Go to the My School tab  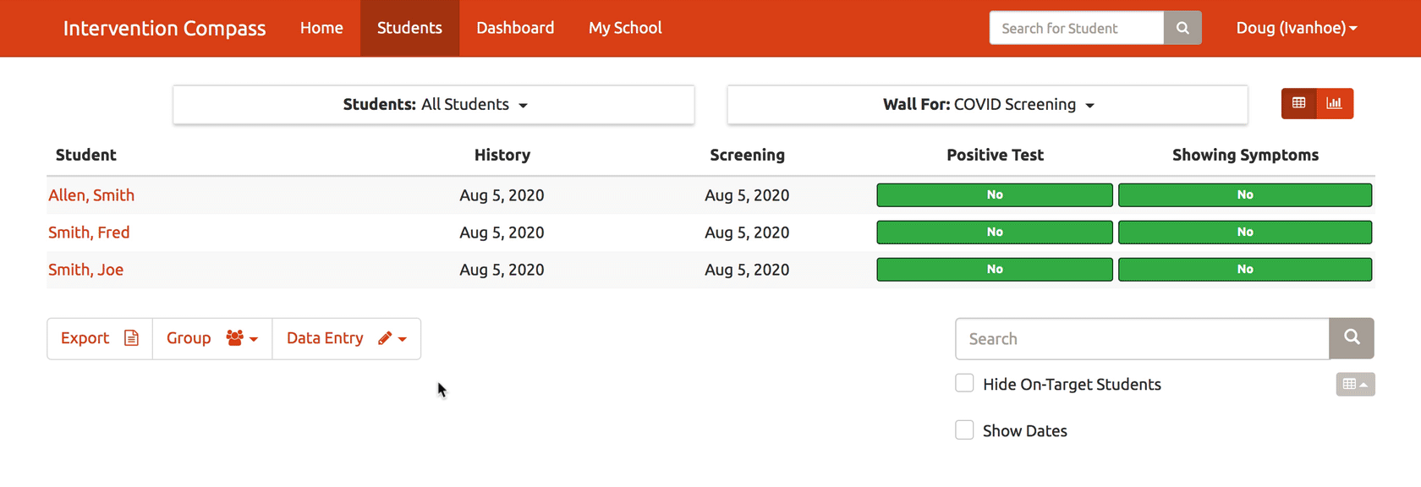625,28
